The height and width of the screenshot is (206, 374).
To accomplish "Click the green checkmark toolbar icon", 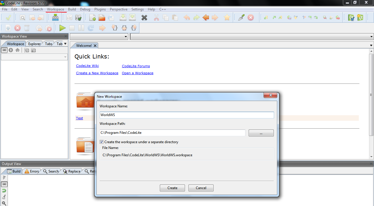I will (8, 18).
